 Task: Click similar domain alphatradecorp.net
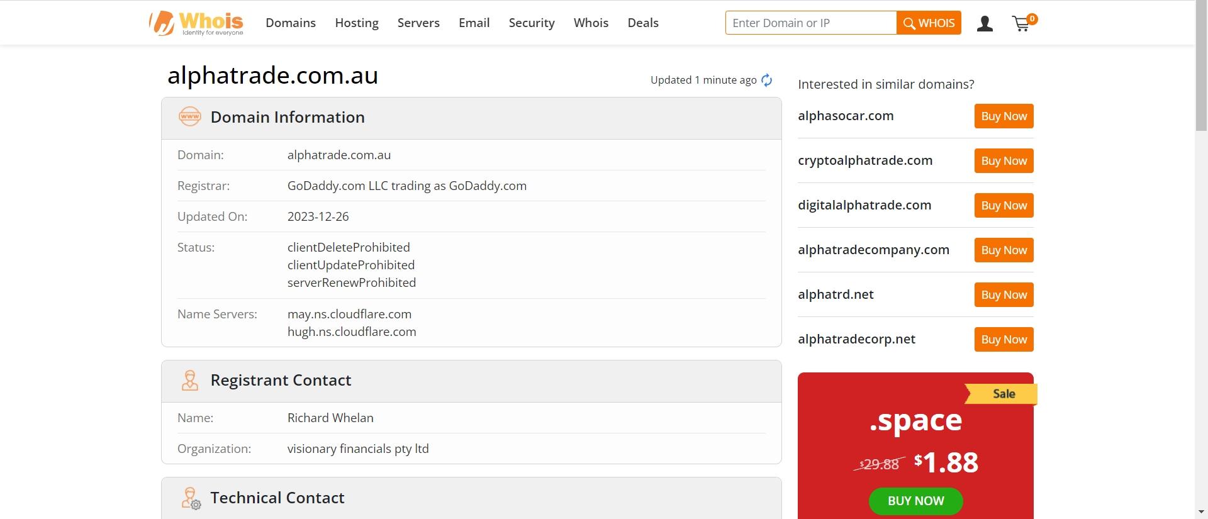pyautogui.click(x=856, y=339)
